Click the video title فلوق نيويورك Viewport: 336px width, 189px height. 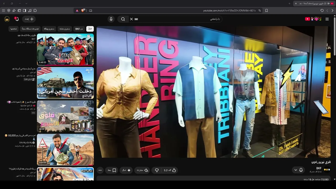coord(321,162)
